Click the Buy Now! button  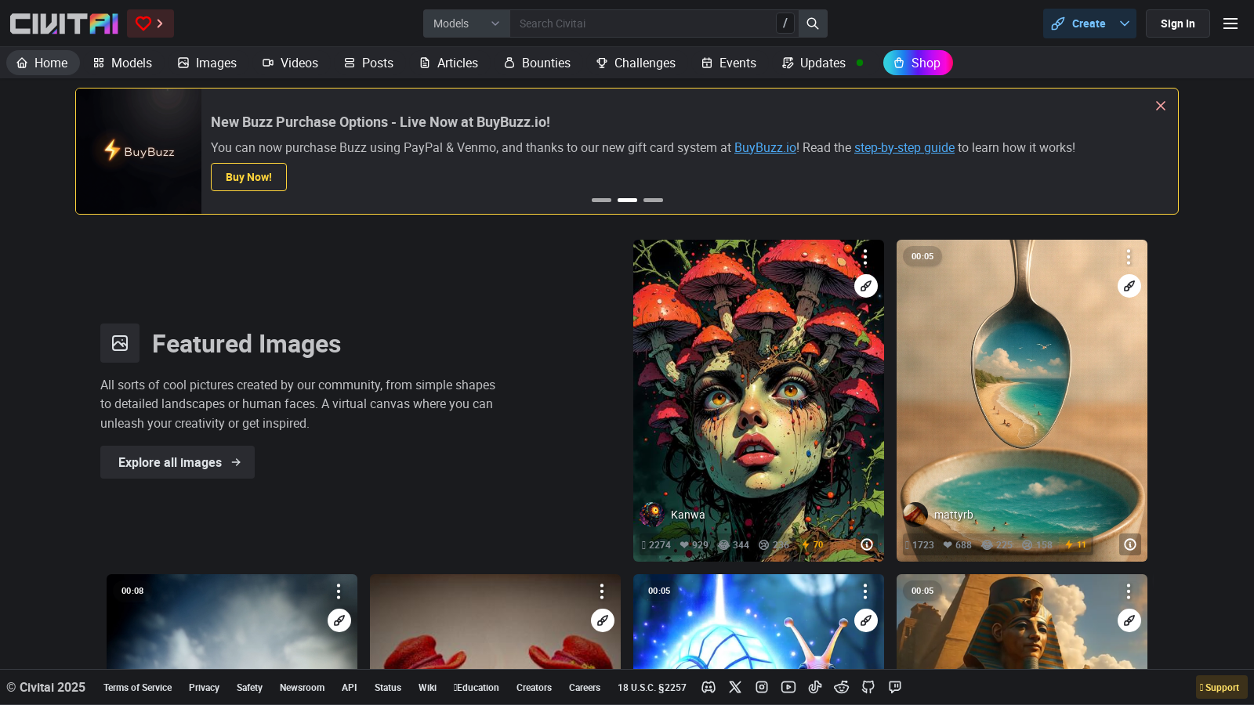(x=248, y=177)
